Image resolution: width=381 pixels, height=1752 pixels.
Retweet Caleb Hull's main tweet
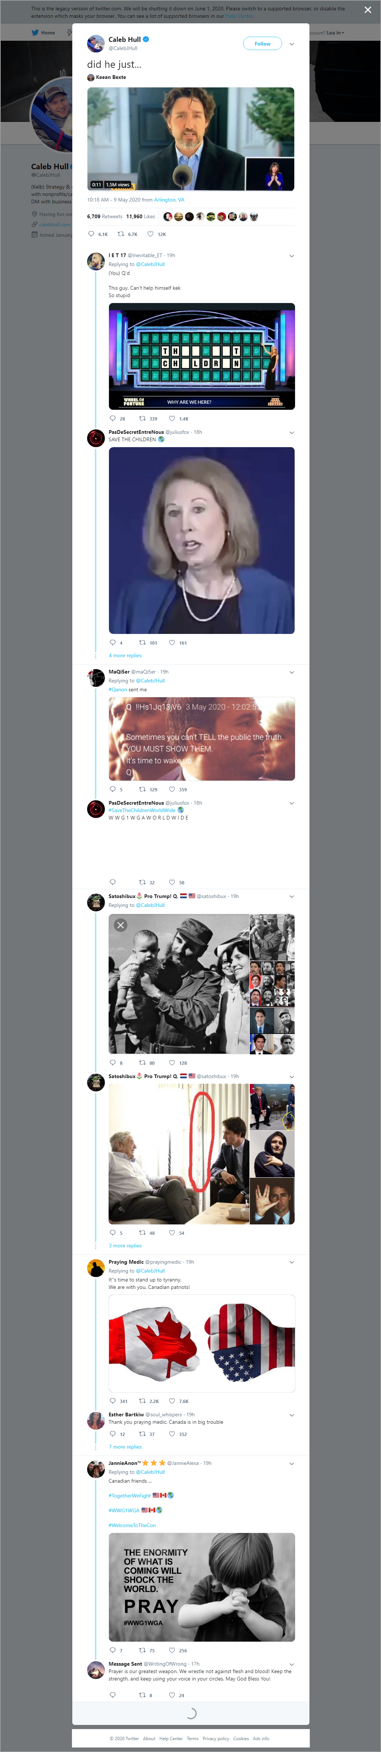pos(120,234)
